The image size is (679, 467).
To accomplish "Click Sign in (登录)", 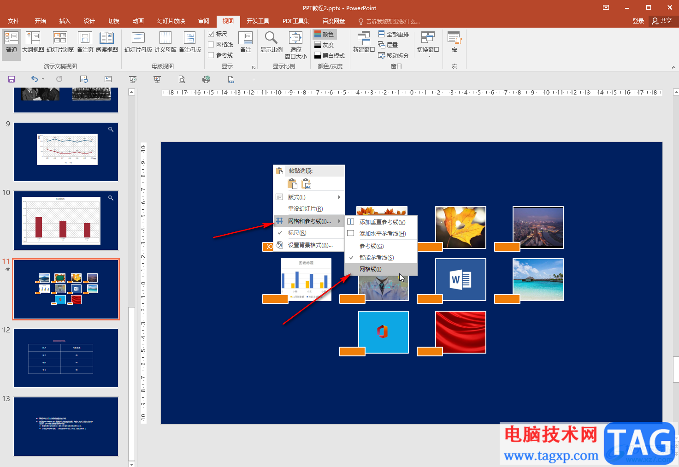I will coord(638,21).
